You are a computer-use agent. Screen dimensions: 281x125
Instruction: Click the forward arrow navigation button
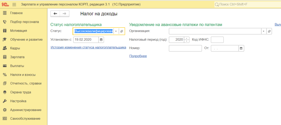pos(64,14)
